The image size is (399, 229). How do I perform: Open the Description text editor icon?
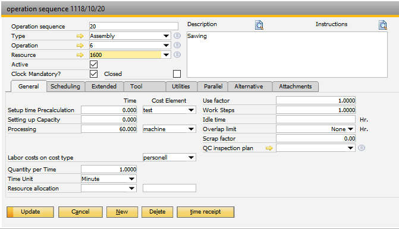259,25
